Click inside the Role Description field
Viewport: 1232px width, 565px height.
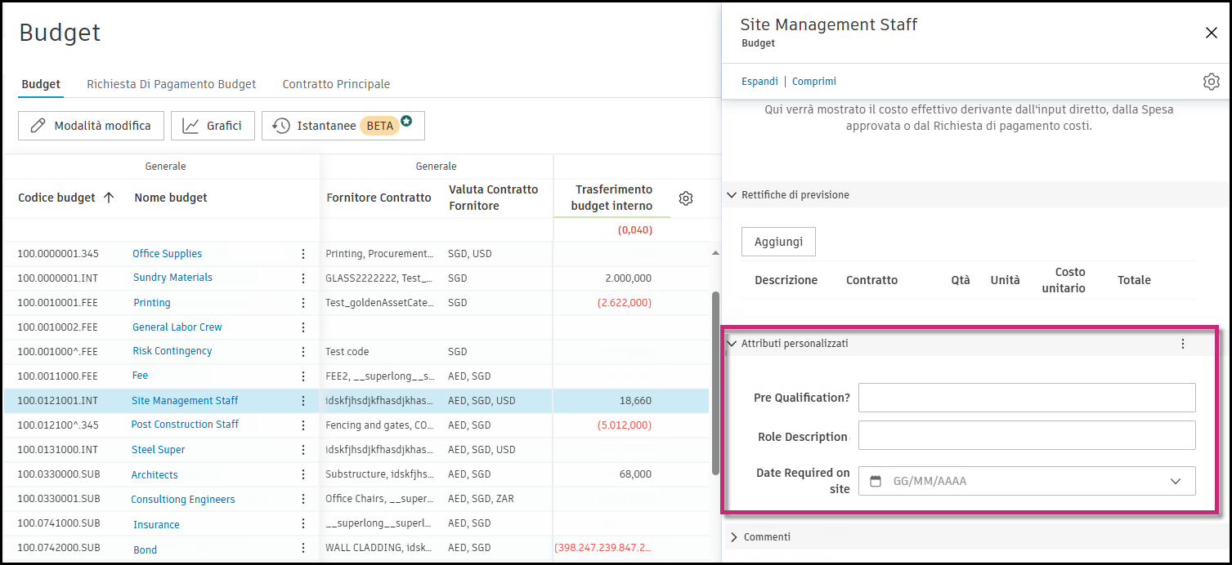tap(1026, 435)
